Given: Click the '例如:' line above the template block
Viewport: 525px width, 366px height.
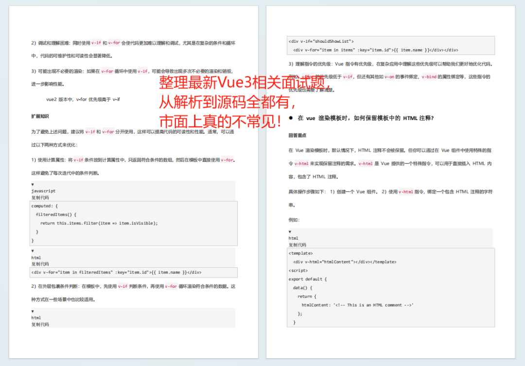Looking at the screenshot, I should pyautogui.click(x=294, y=220).
